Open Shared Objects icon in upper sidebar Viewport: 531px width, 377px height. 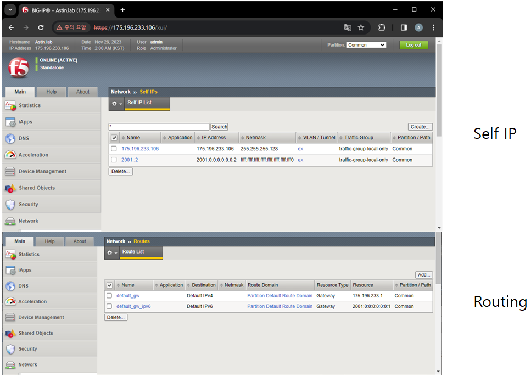pos(10,188)
